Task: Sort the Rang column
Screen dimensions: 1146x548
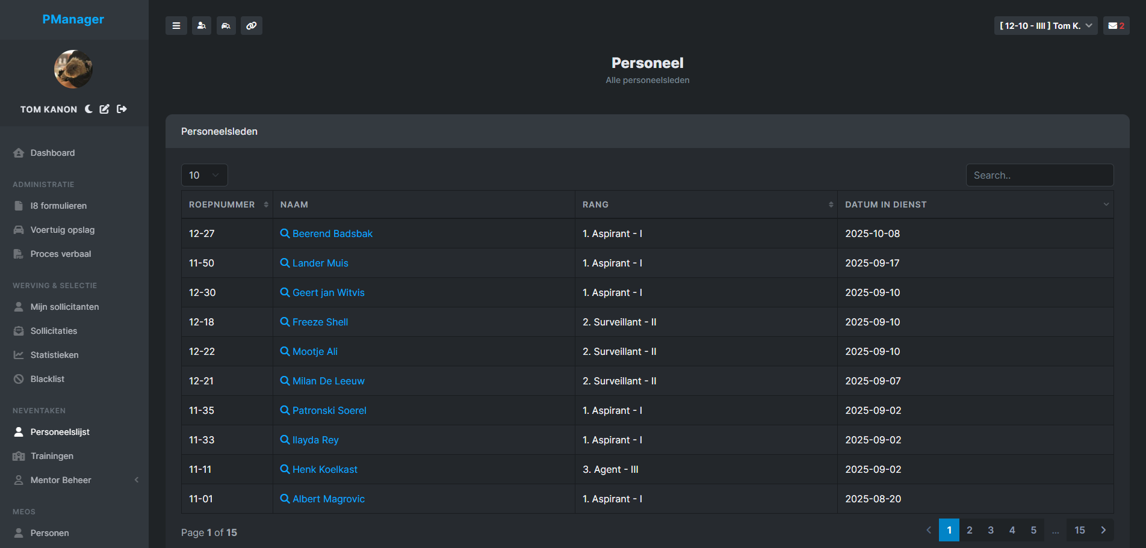Action: pyautogui.click(x=831, y=205)
